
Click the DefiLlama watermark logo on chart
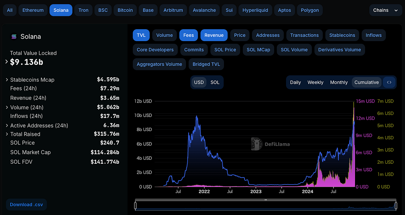tap(257, 144)
